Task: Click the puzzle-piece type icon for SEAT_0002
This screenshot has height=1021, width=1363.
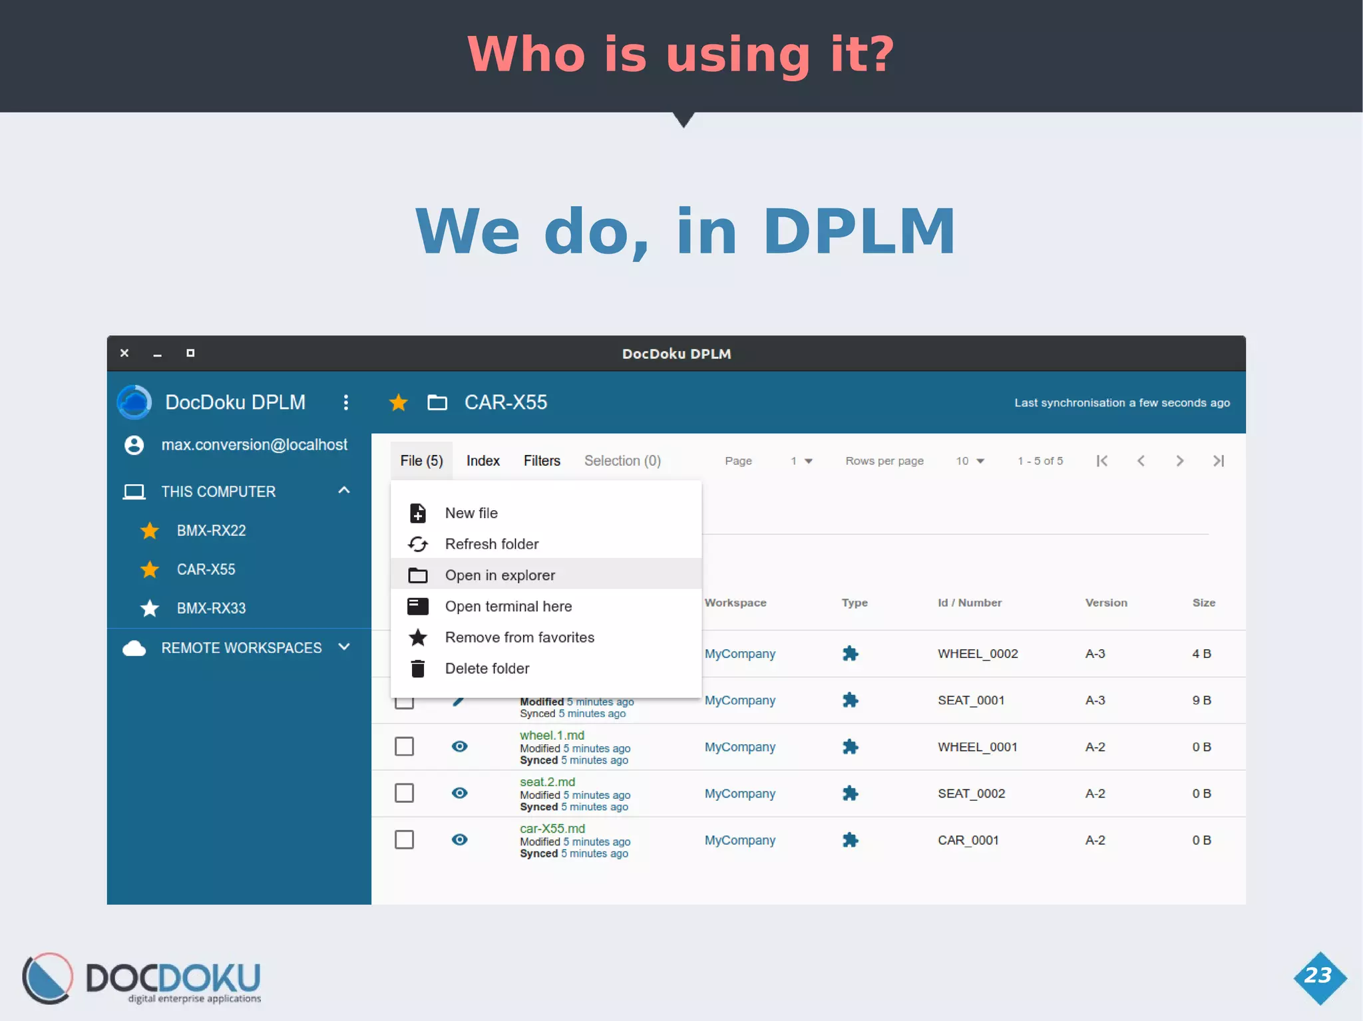Action: point(850,794)
